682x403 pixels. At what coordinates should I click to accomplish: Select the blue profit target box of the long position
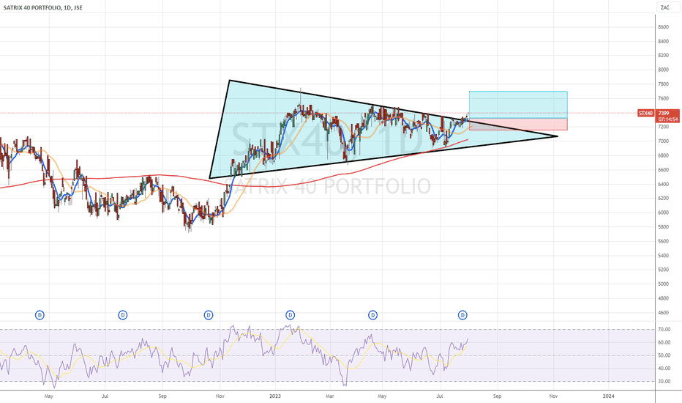click(x=518, y=105)
